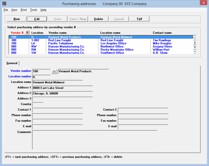
Task: Click the Gregory Hines contact cell
Action: (x=162, y=46)
